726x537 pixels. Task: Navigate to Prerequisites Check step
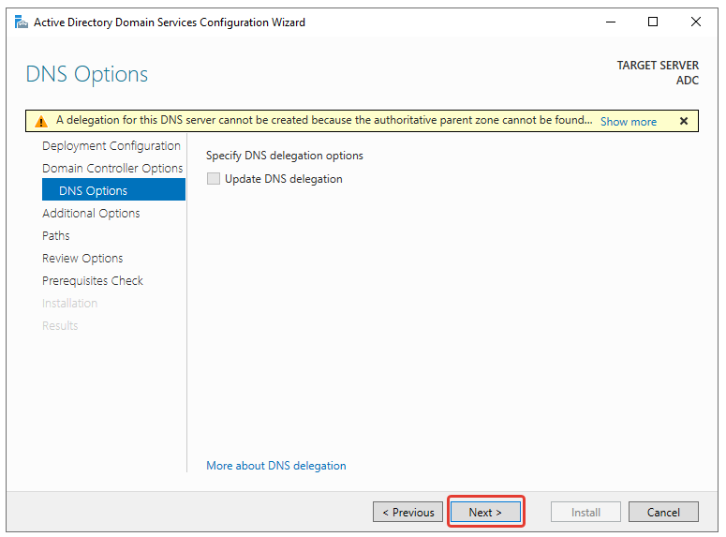coord(93,281)
